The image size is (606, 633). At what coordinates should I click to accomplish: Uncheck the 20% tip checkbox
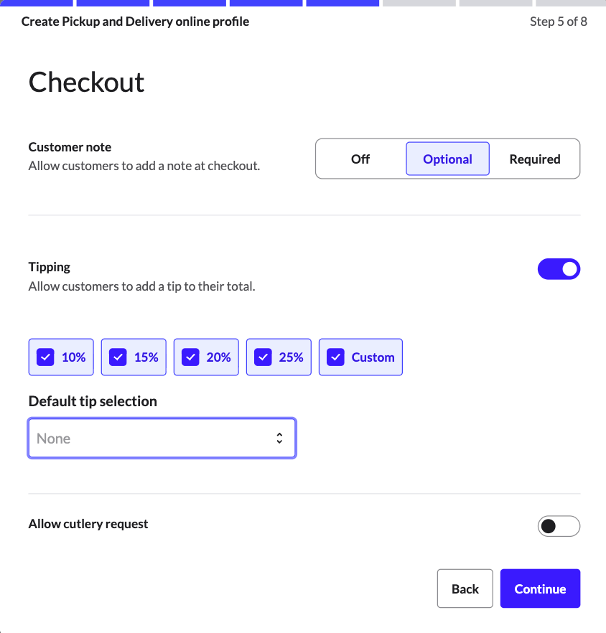click(190, 357)
